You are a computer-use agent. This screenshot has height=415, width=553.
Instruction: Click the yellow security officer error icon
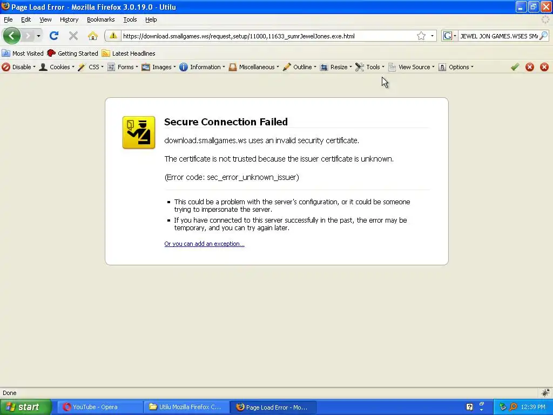(x=139, y=132)
